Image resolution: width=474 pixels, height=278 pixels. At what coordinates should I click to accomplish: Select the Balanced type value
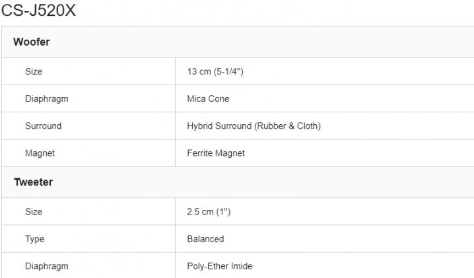[205, 238]
